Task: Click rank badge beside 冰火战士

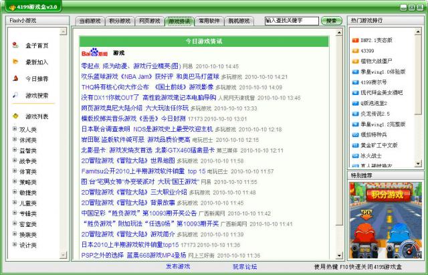Action: (x=355, y=156)
